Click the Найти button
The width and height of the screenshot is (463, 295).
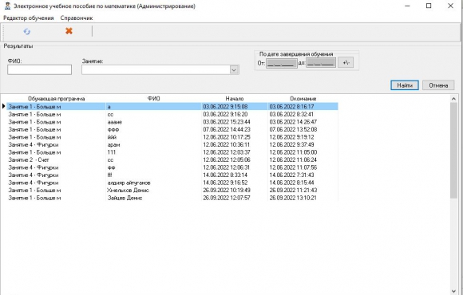pyautogui.click(x=405, y=85)
